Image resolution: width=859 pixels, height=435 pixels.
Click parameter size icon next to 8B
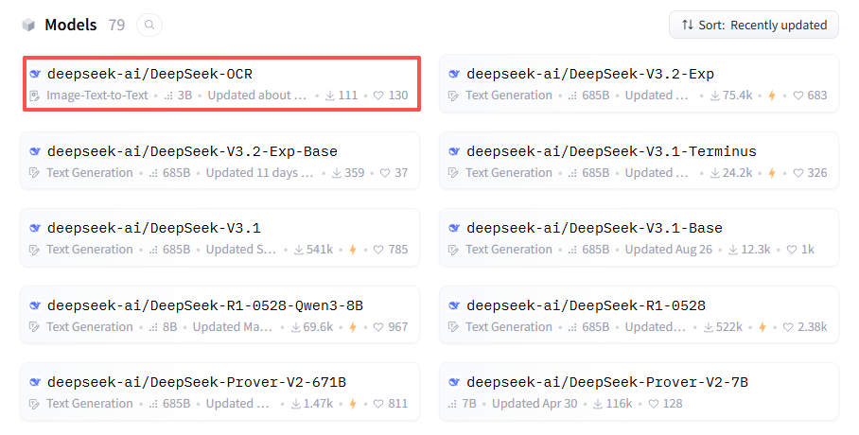(x=153, y=327)
